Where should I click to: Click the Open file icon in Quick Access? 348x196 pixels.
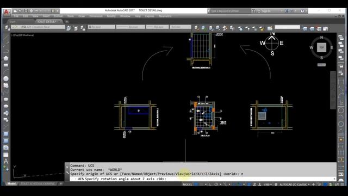[21, 11]
